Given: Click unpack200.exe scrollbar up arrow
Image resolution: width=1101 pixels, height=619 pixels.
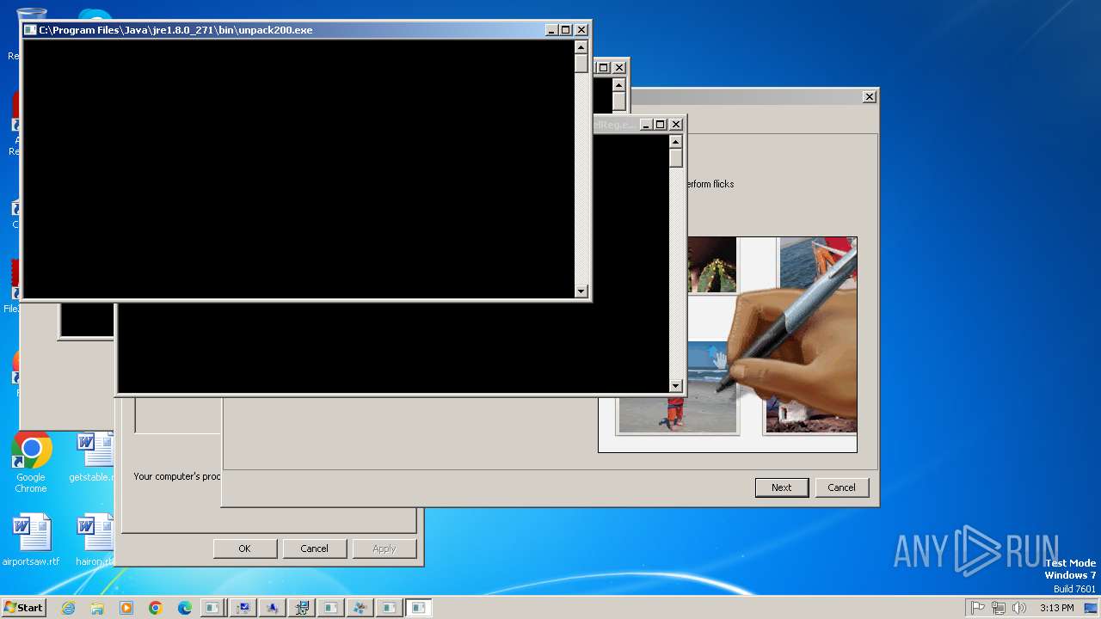Looking at the screenshot, I should [581, 47].
